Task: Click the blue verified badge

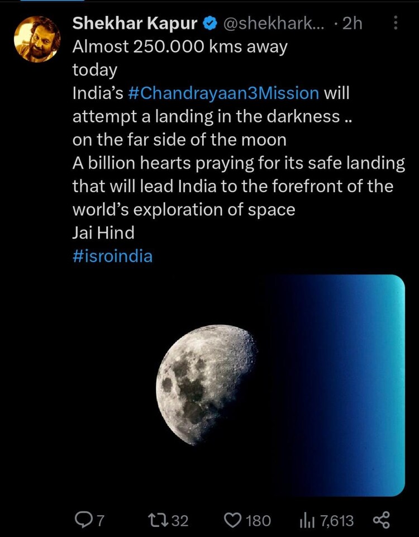Action: (208, 23)
